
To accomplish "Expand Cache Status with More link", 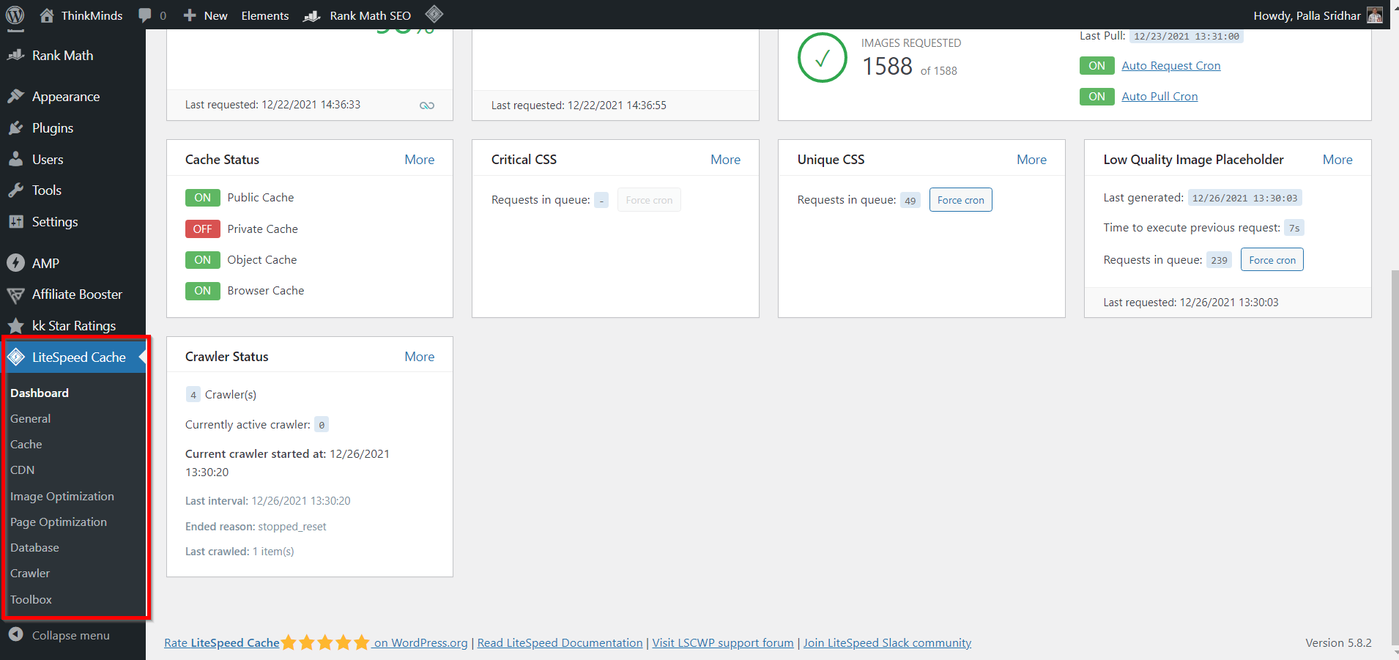I will pos(419,160).
